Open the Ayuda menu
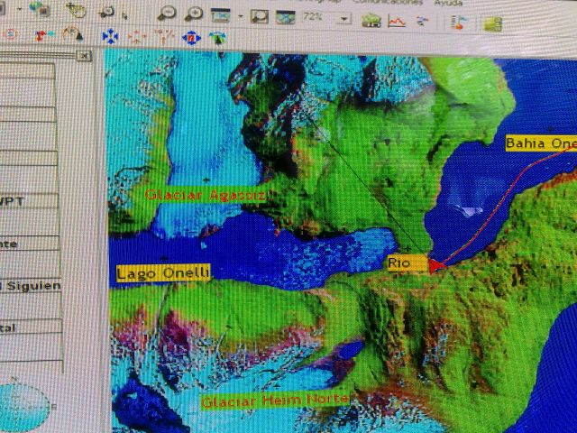The height and width of the screenshot is (433, 577). [x=448, y=3]
